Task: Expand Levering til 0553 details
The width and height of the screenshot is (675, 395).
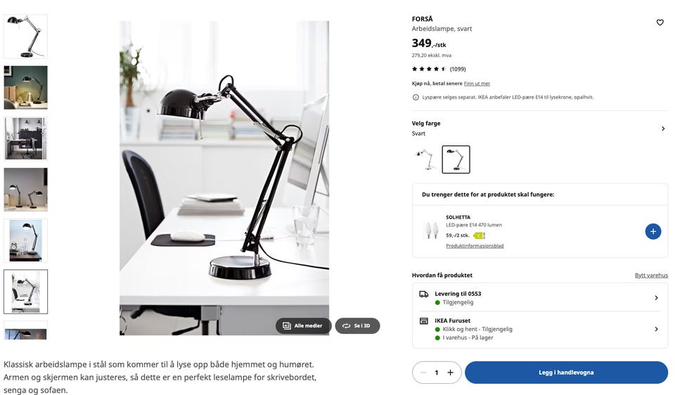Action: [539, 298]
